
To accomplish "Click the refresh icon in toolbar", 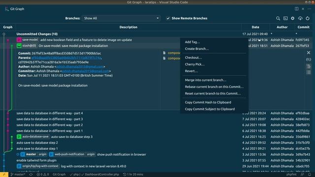I will (x=308, y=18).
